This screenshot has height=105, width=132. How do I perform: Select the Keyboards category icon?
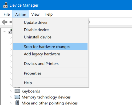pos(17,91)
